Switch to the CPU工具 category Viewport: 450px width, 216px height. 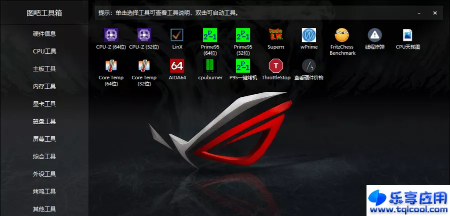click(x=44, y=51)
